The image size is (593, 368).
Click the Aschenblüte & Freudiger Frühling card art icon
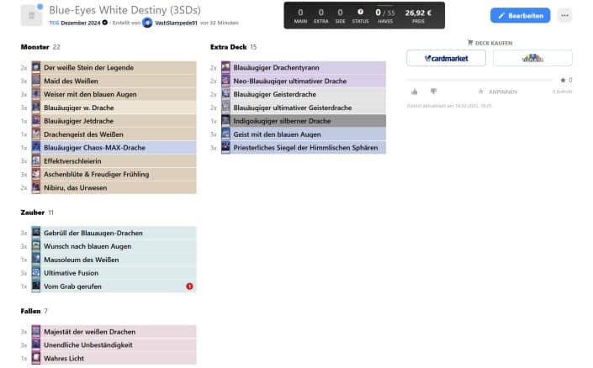point(36,174)
